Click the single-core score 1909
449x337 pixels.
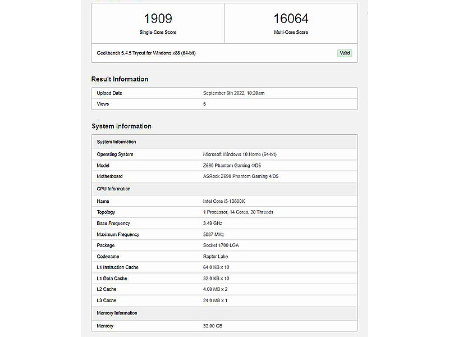(158, 19)
